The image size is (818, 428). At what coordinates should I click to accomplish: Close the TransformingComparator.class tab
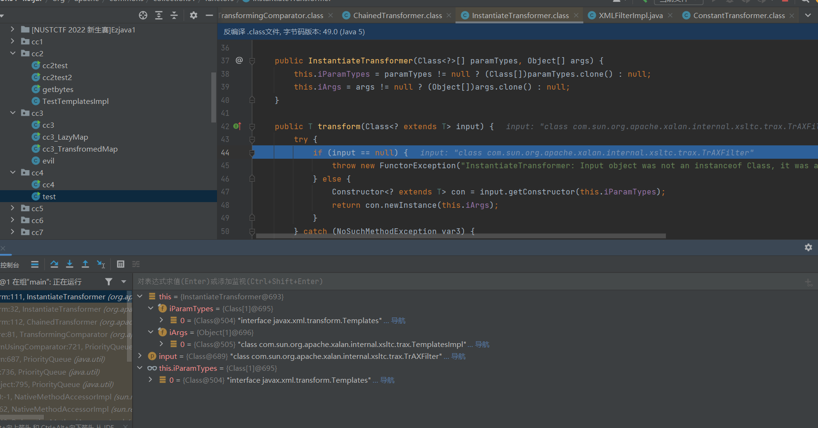coord(331,16)
